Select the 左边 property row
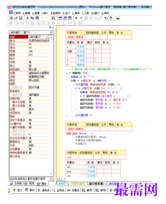 click(x=29, y=44)
